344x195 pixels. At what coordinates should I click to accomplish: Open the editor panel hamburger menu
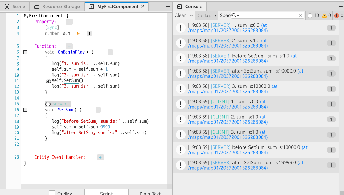click(x=168, y=7)
